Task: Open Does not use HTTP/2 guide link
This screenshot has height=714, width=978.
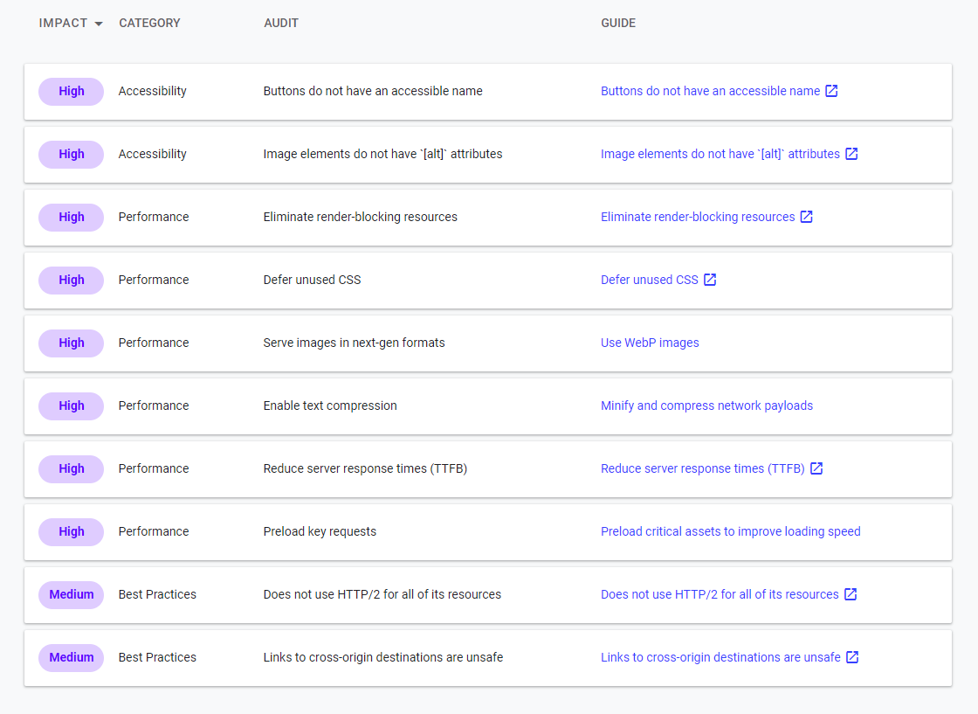Action: 720,594
